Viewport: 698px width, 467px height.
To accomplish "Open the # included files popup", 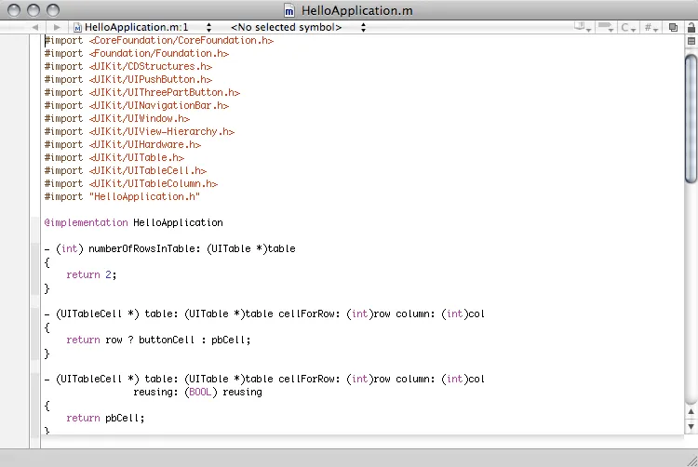I will (x=651, y=27).
